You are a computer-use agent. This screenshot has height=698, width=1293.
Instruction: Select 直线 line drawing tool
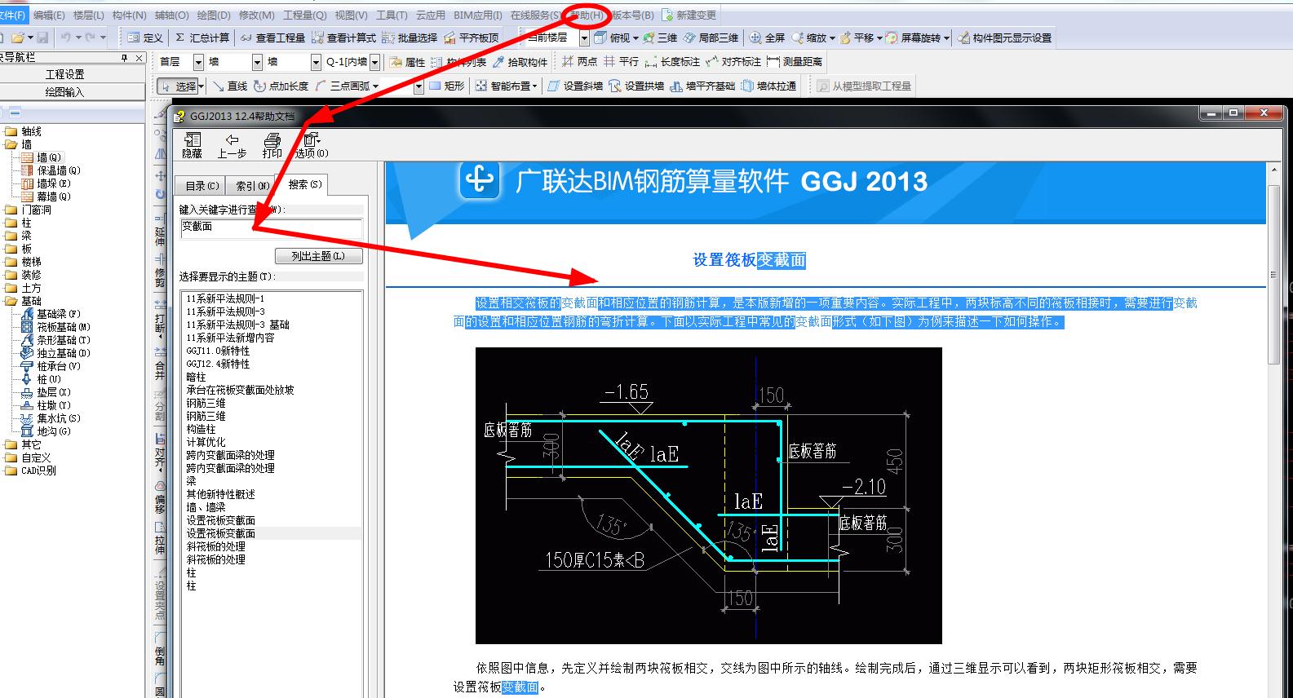point(229,86)
